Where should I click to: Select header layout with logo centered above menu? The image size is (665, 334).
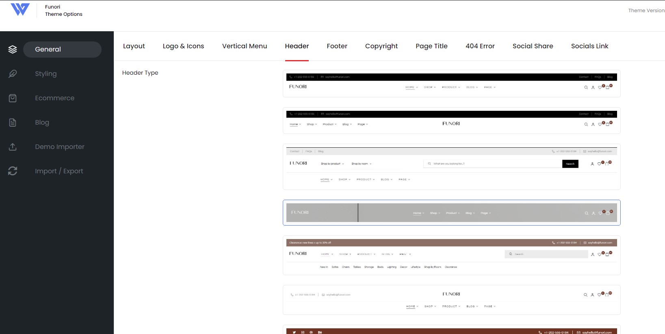coord(452,300)
